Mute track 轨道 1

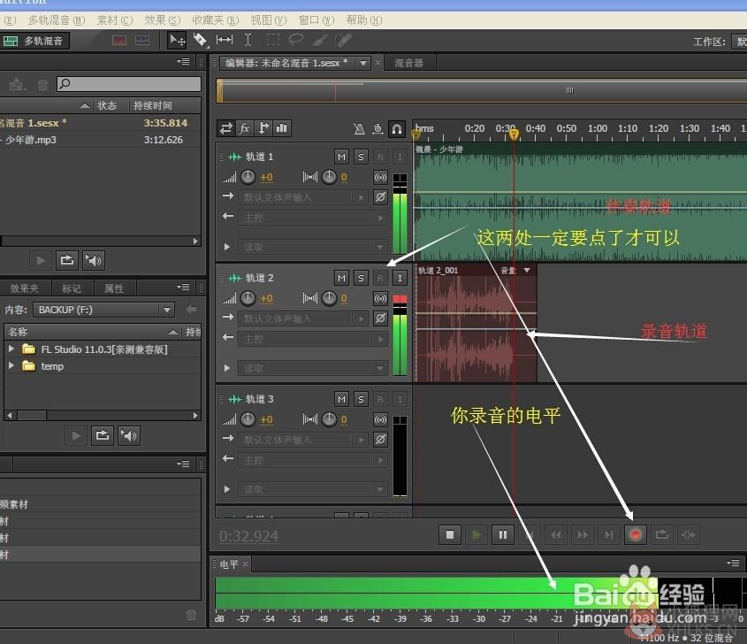(x=341, y=157)
